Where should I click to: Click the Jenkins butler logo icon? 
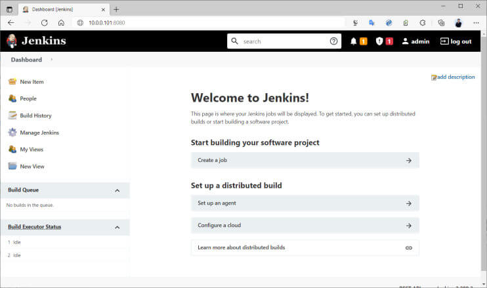point(12,41)
